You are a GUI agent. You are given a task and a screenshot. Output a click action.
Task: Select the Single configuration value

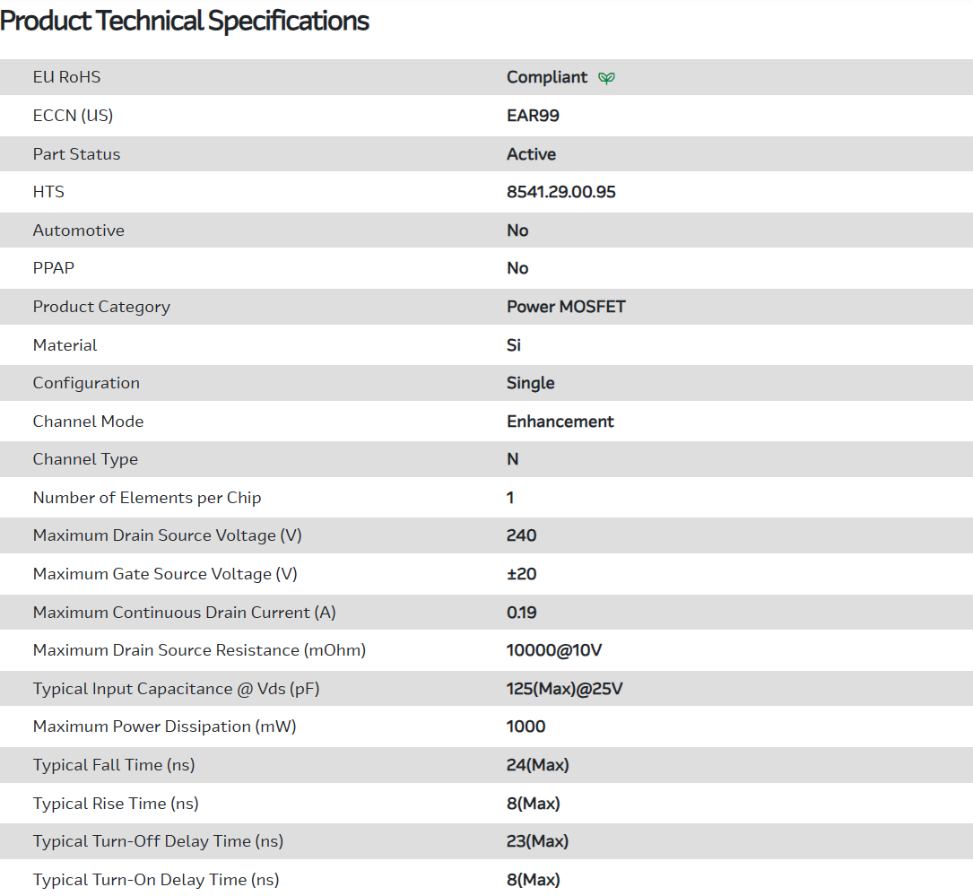click(530, 383)
